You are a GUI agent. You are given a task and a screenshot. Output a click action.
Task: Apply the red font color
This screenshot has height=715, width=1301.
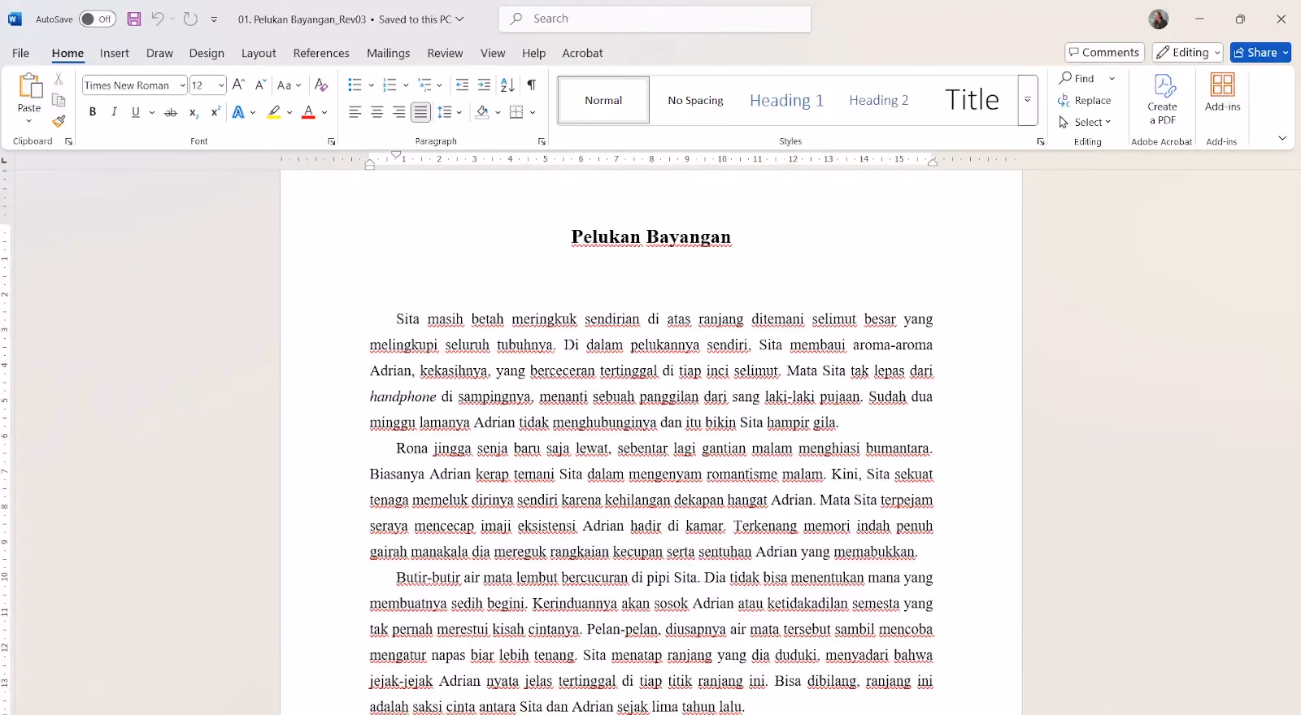(308, 112)
